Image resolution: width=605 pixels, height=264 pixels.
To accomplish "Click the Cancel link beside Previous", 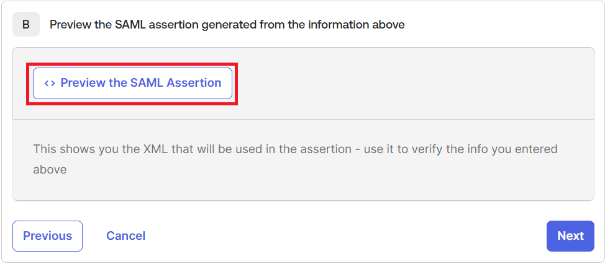I will point(125,236).
